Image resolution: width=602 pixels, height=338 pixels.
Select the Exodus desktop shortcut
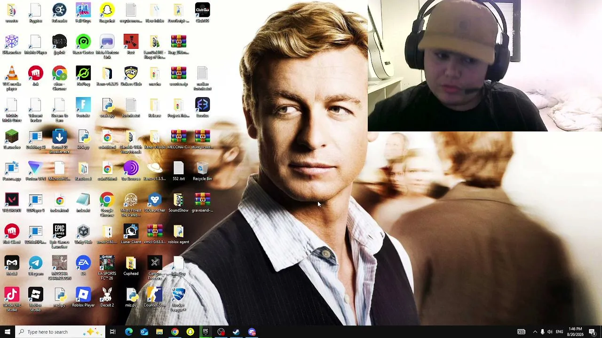[202, 108]
